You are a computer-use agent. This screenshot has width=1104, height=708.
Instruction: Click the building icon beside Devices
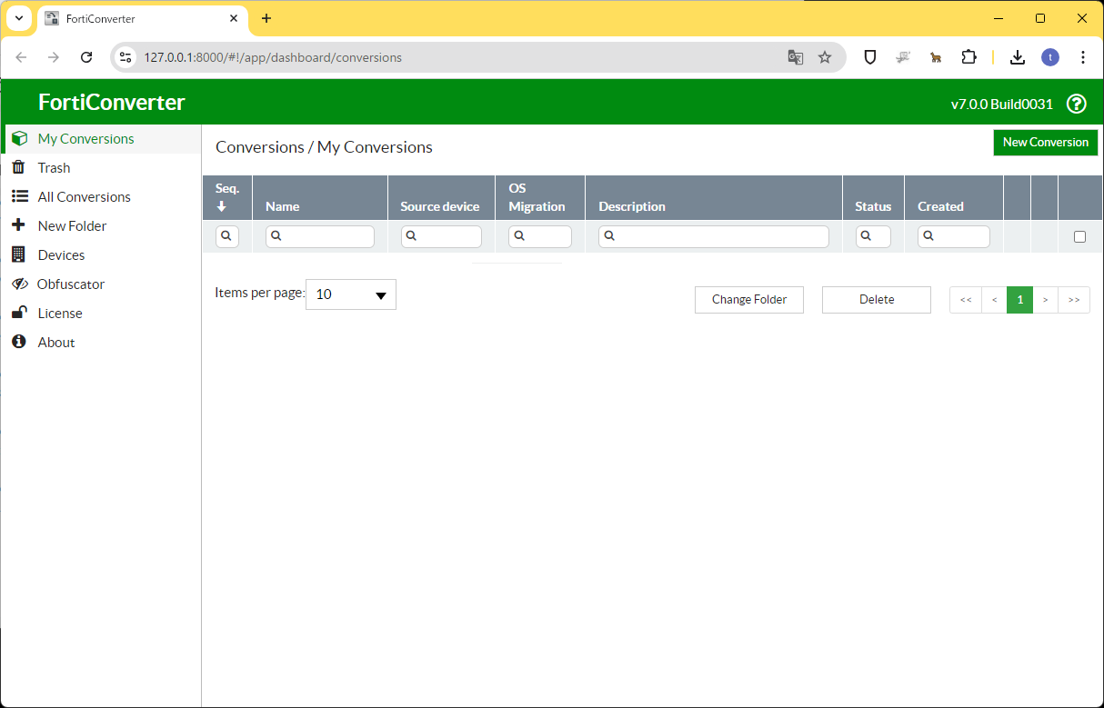[x=18, y=254]
